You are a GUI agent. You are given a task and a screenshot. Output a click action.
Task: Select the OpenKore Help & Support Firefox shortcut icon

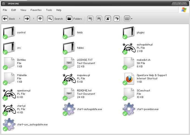(x=129, y=79)
